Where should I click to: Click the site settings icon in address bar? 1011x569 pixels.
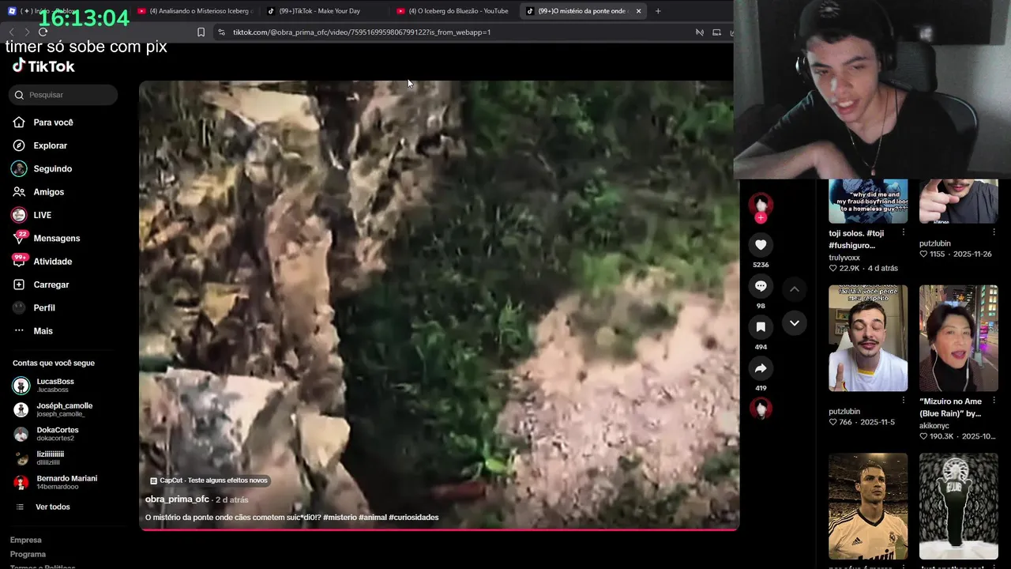coord(221,32)
